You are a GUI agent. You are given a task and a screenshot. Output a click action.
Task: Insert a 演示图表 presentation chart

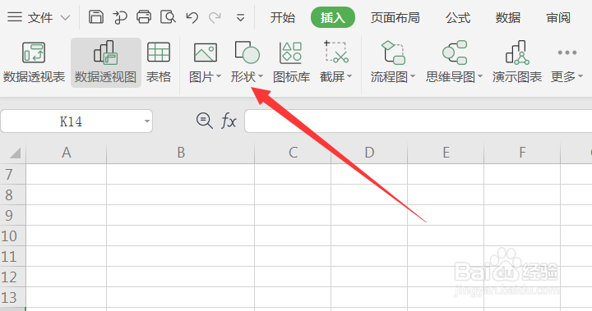coord(517,62)
